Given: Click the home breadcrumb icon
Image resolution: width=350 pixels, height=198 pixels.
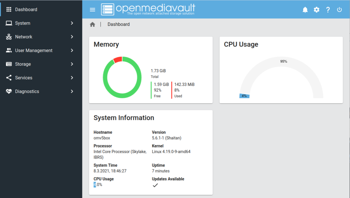Looking at the screenshot, I should point(92,24).
